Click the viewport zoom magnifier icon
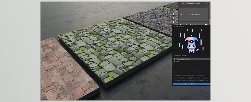251x102 pixels. [174, 14]
